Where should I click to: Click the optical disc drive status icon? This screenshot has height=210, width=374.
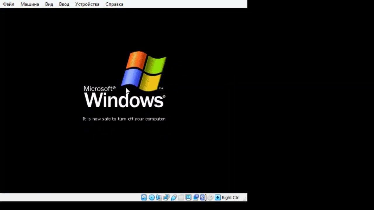[152, 197]
